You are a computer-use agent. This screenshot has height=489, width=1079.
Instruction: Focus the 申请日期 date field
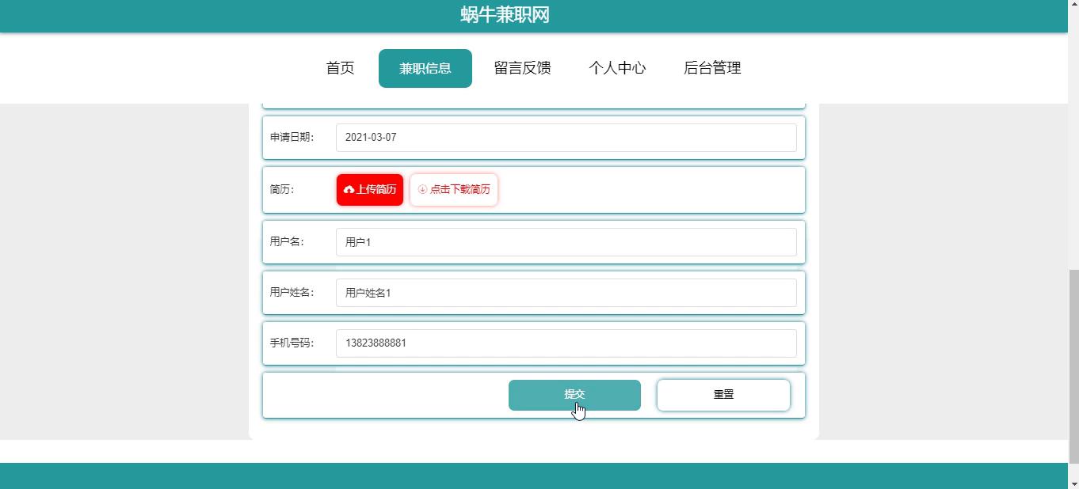566,138
